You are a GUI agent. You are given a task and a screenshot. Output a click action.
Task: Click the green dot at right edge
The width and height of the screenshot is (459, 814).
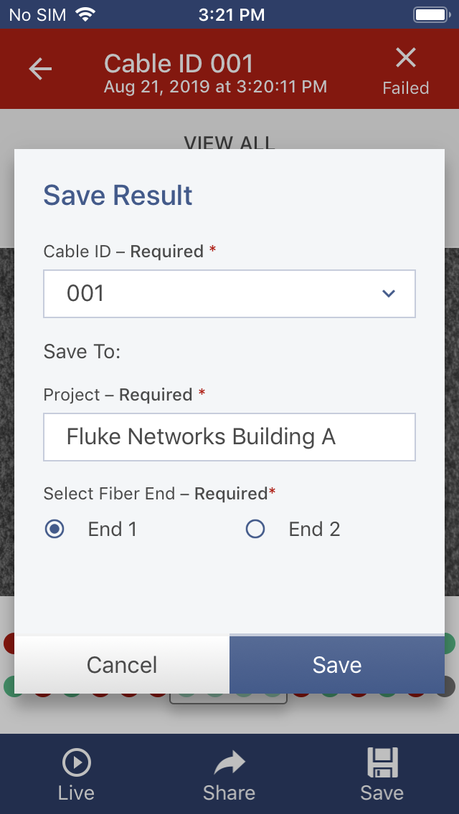pos(450,643)
